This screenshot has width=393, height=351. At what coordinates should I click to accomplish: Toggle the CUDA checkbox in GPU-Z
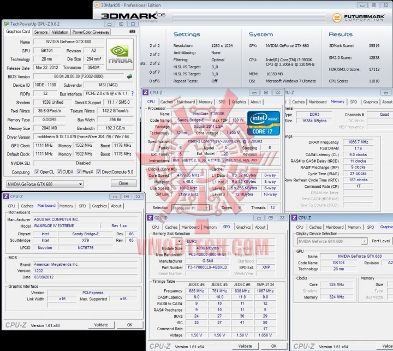(x=59, y=172)
